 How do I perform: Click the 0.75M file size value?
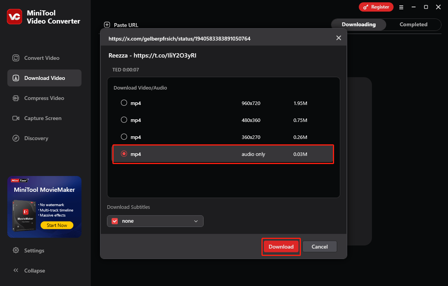[x=300, y=120]
